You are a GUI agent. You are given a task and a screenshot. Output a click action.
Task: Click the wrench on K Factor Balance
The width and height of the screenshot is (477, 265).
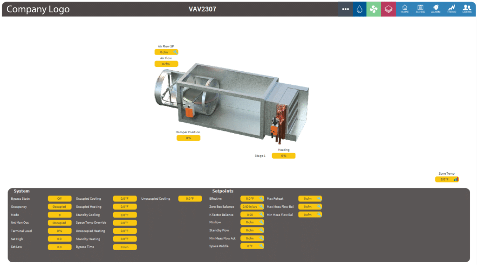(x=261, y=215)
